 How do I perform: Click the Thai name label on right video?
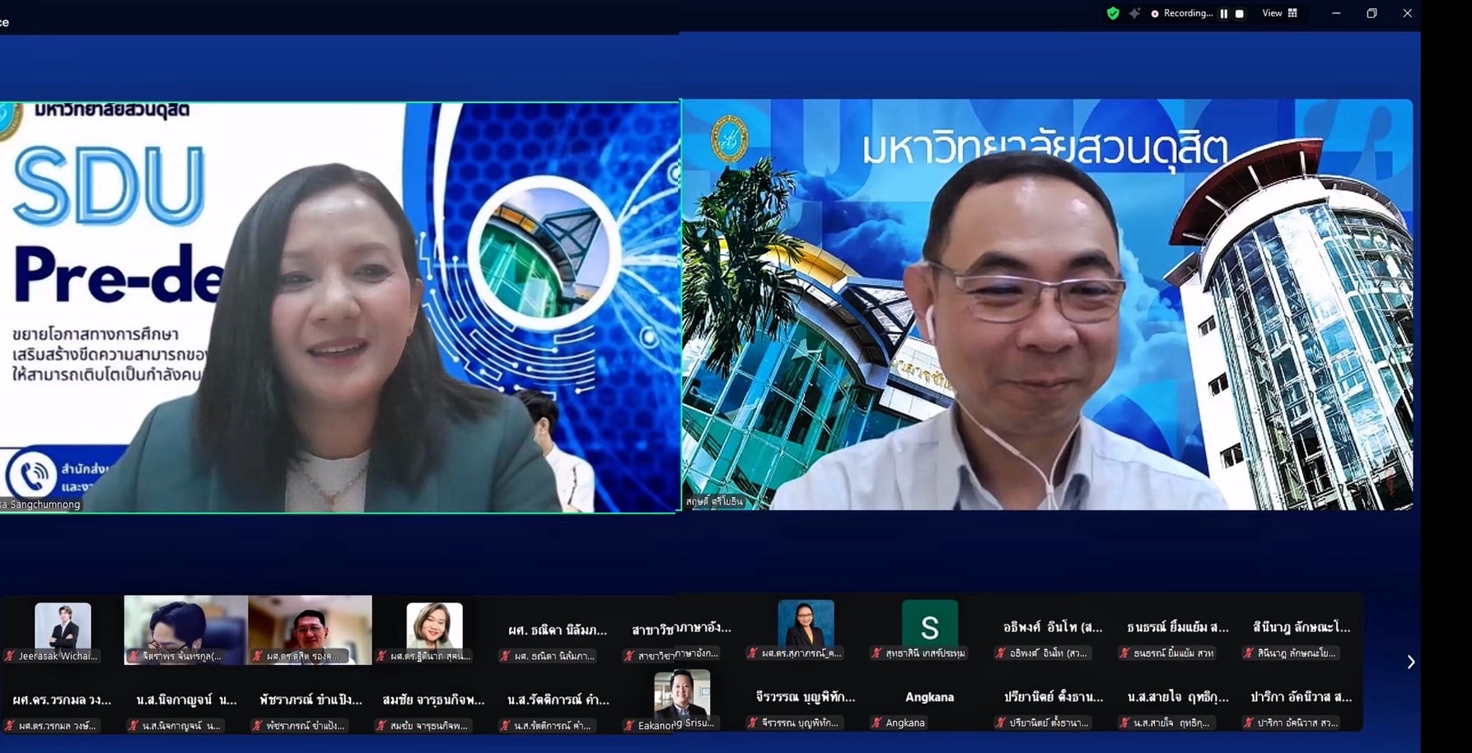pos(714,501)
